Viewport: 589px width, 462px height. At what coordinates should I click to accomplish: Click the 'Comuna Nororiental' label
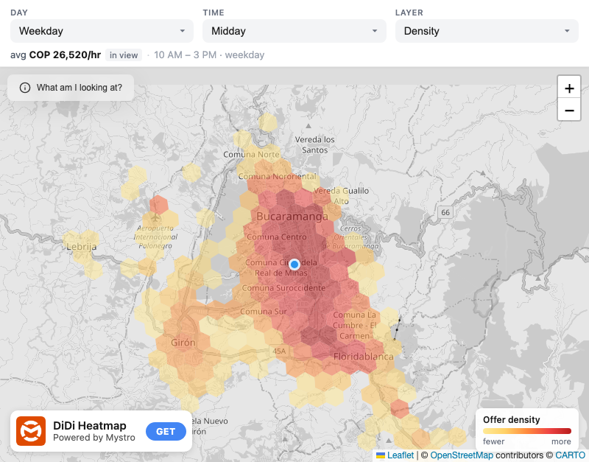coord(278,176)
